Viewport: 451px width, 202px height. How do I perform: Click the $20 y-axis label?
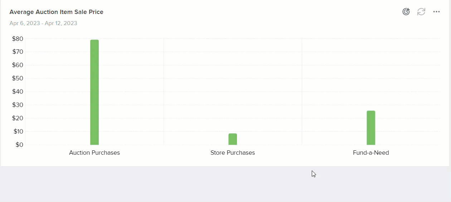18,118
